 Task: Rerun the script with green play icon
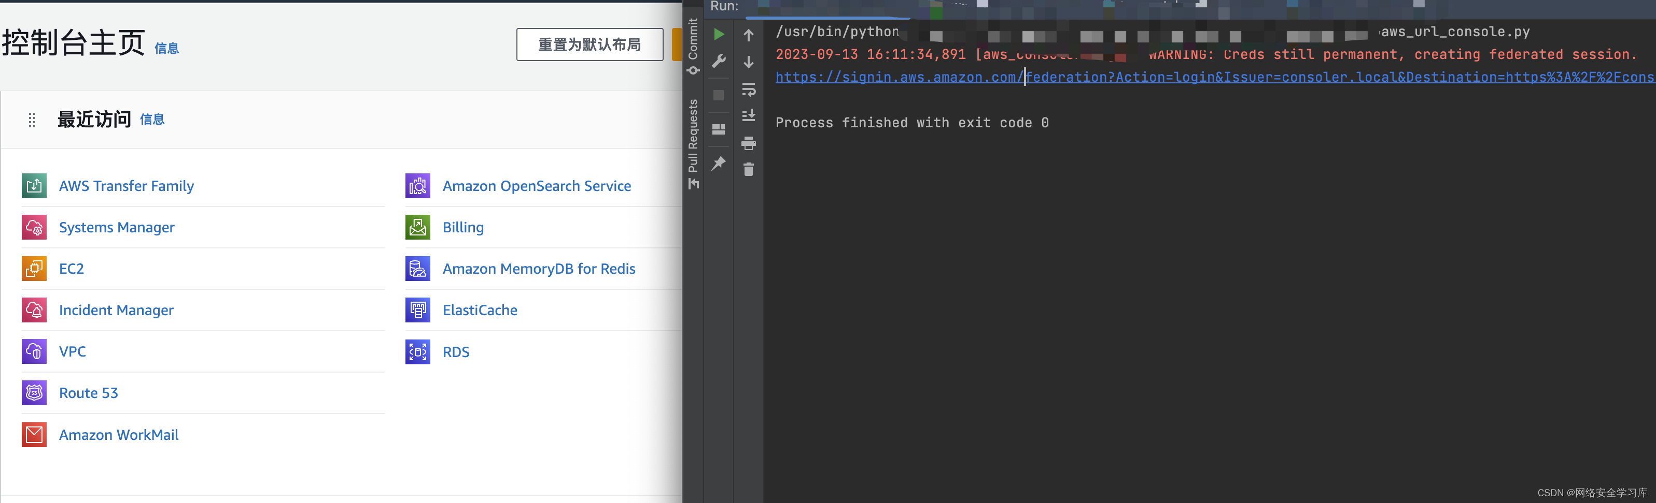point(719,34)
